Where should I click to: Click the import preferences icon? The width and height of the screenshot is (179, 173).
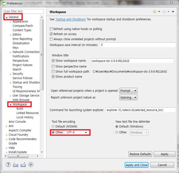click(x=16, y=165)
